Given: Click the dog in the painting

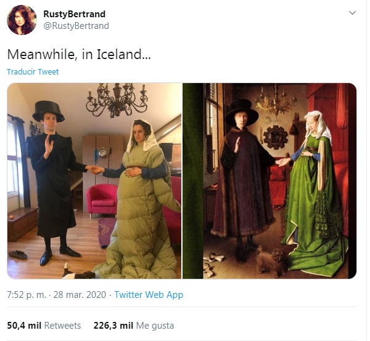Looking at the screenshot, I should coord(272,261).
